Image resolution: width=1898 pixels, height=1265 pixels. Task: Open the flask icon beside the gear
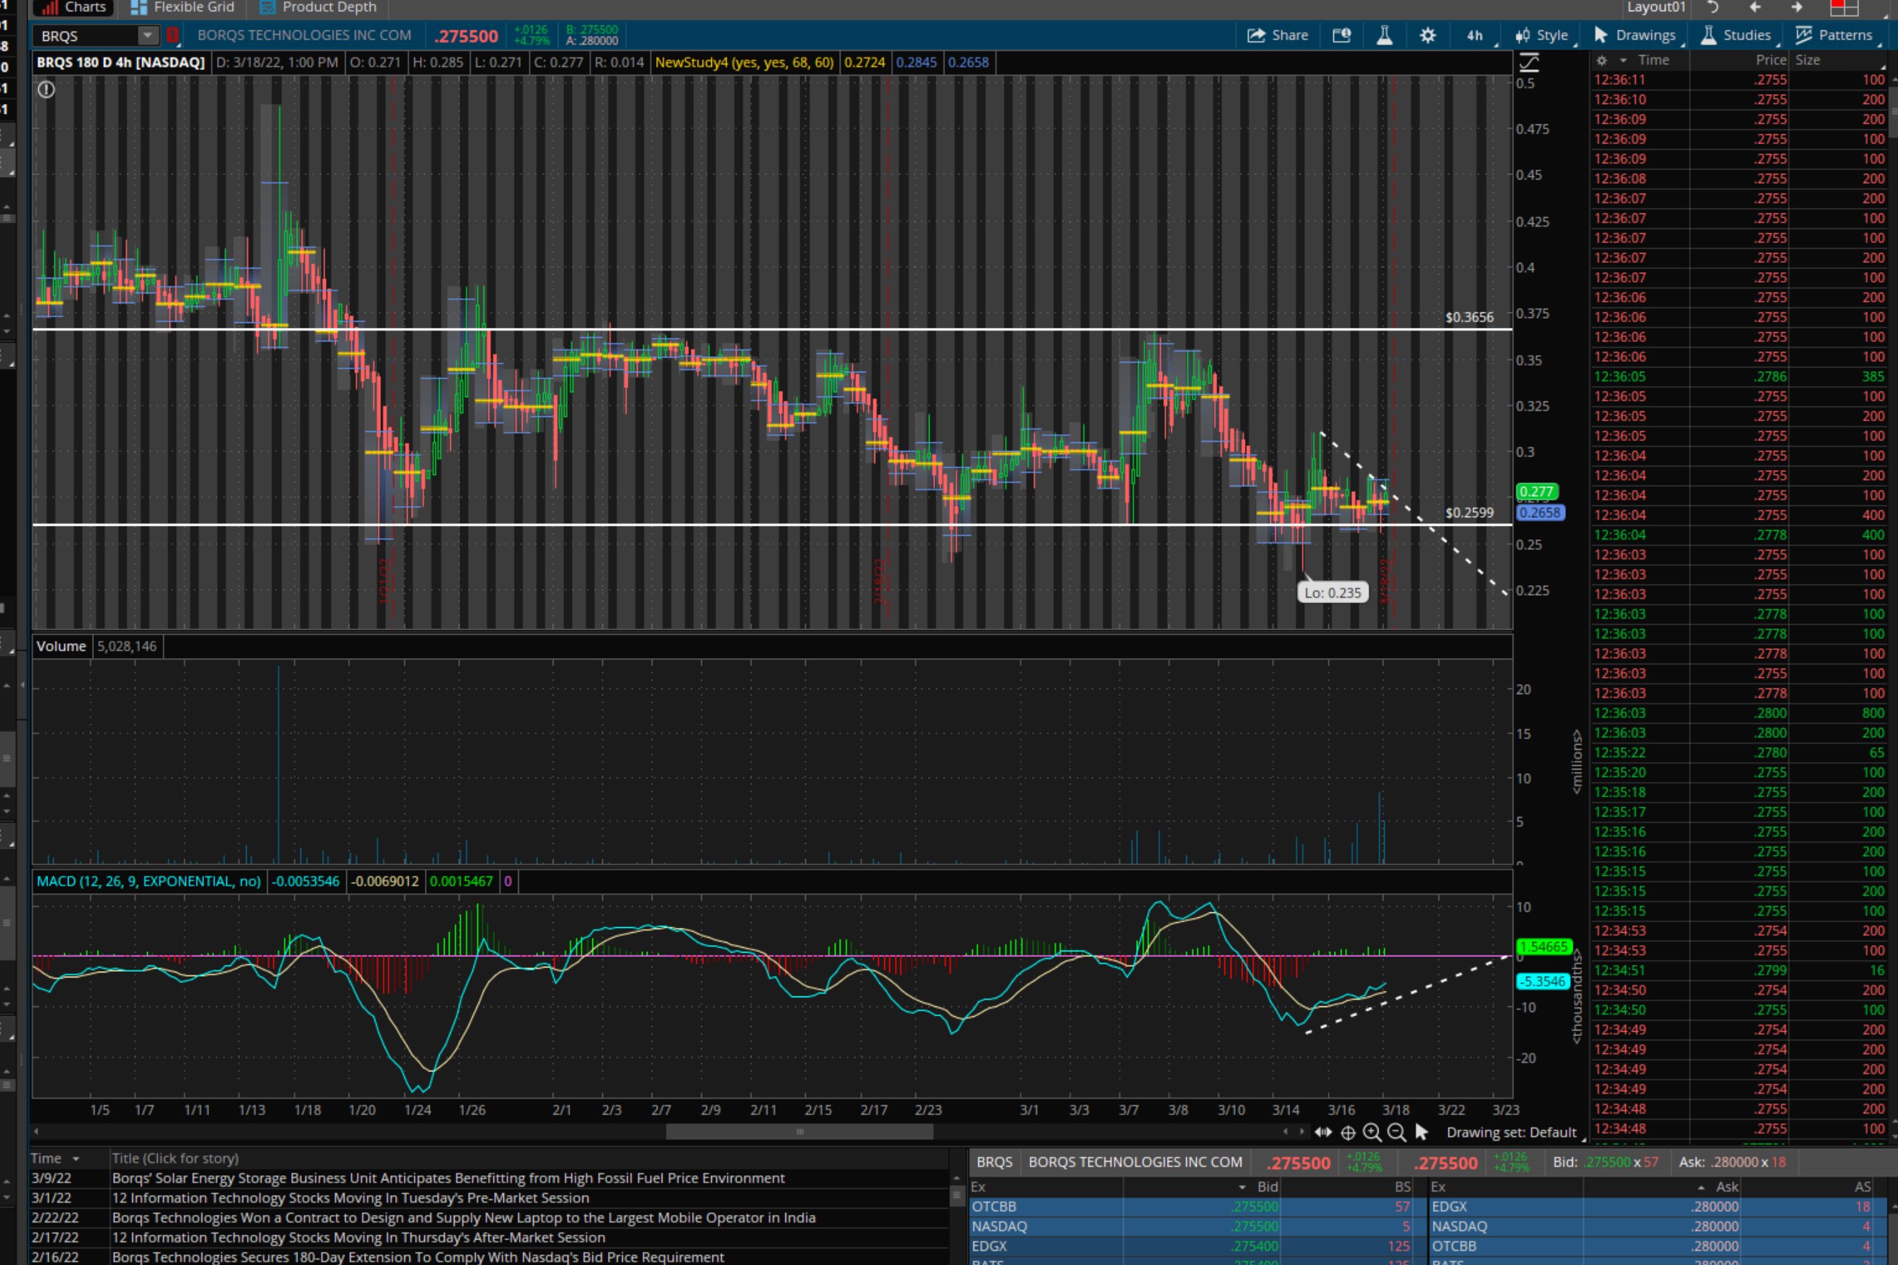(x=1385, y=35)
